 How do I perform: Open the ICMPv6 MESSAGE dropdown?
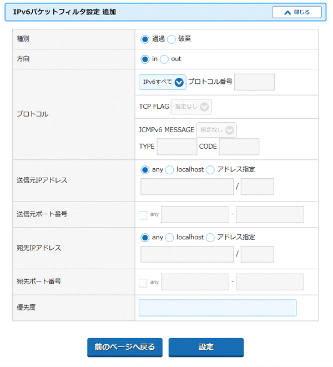[216, 130]
